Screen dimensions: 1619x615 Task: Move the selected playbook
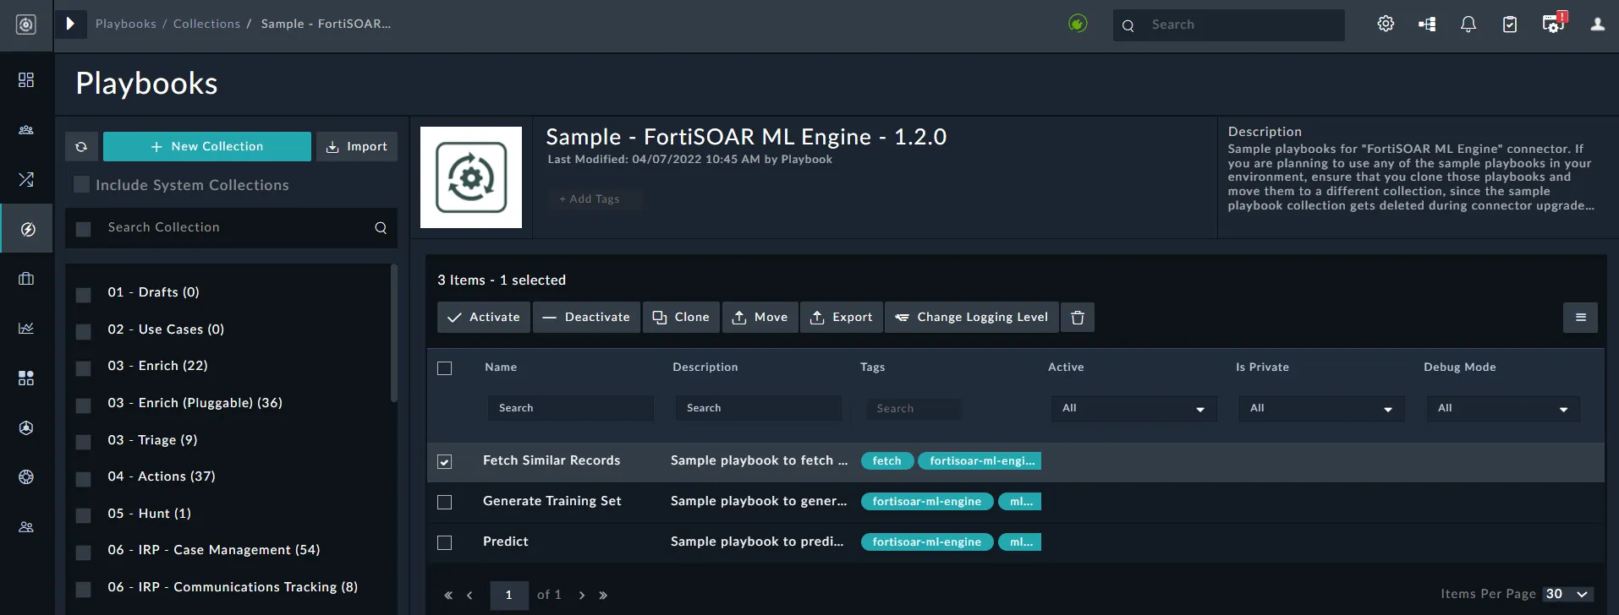tap(760, 318)
